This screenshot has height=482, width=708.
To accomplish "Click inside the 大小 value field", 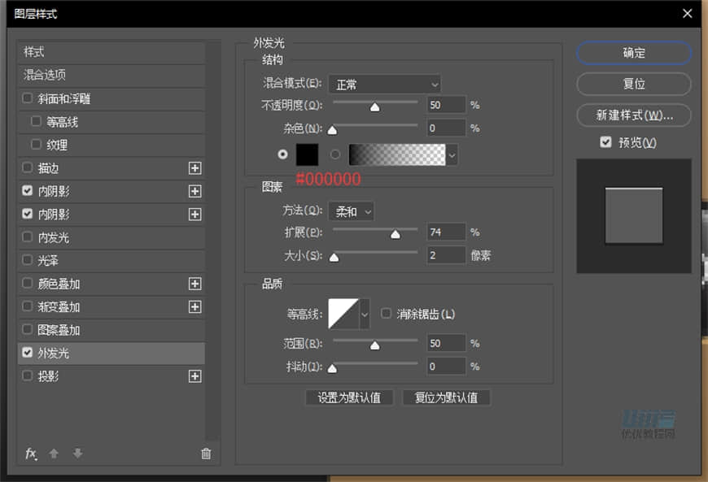I will pos(445,255).
